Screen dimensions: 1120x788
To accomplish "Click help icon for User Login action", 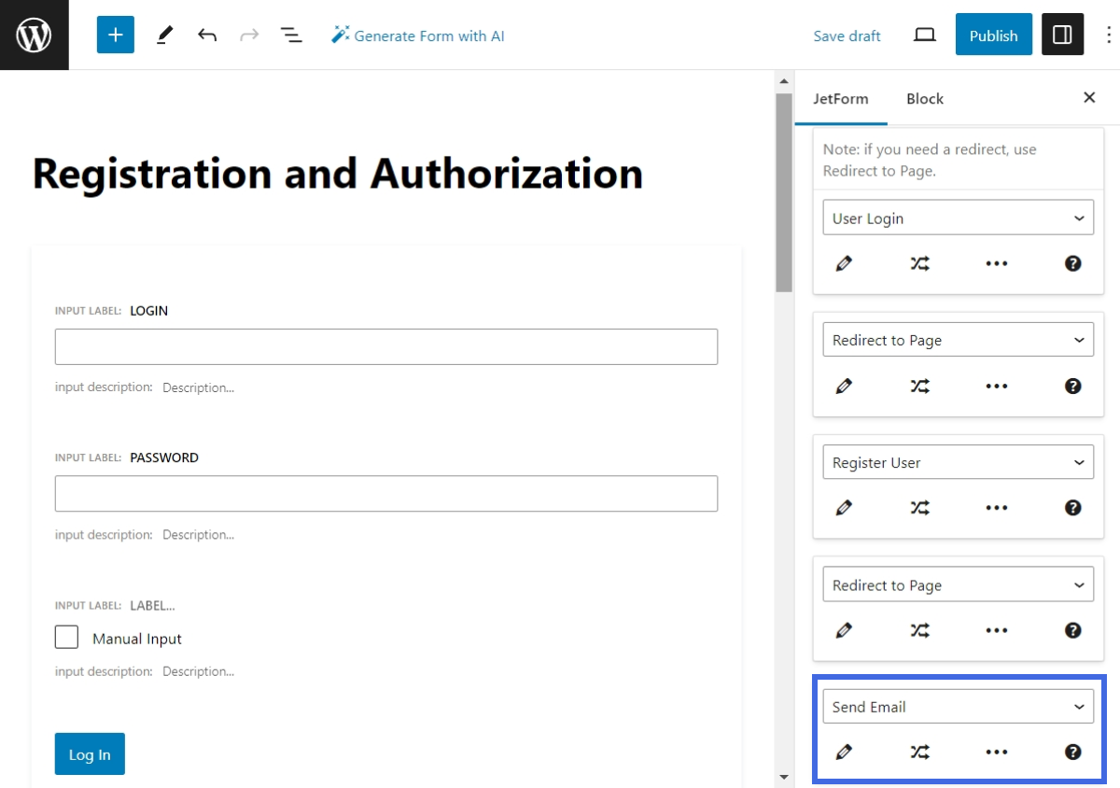I will pyautogui.click(x=1073, y=263).
